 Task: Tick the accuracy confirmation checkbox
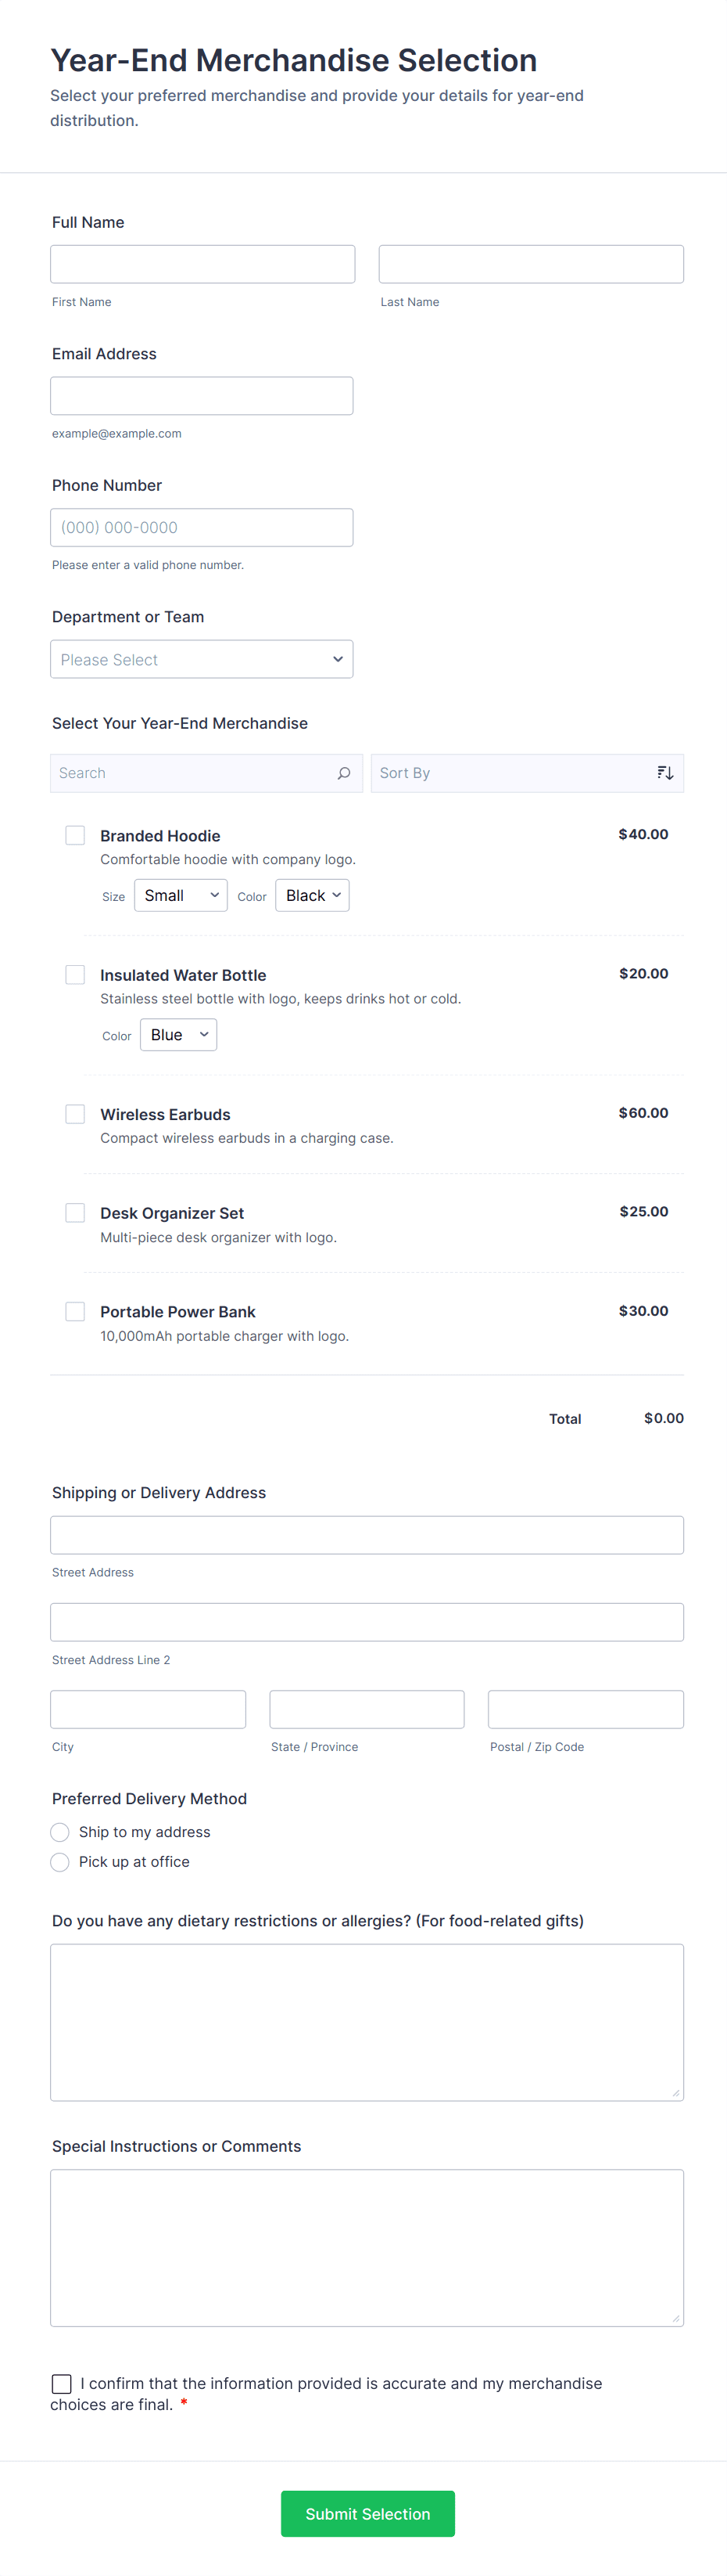[62, 2383]
